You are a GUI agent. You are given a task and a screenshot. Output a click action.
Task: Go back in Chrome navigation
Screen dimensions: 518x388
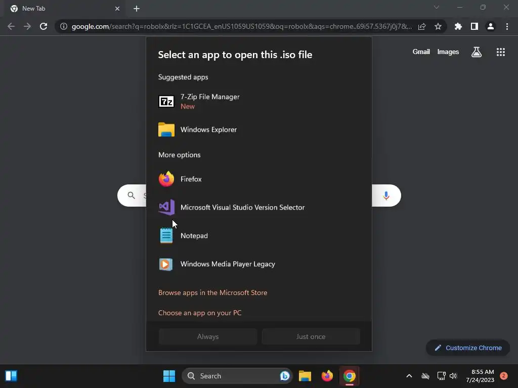tap(11, 26)
